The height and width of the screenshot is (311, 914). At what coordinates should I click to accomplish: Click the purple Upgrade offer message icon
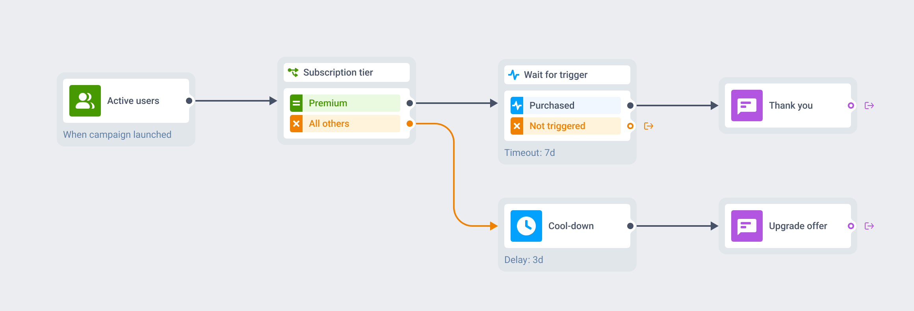[747, 226]
